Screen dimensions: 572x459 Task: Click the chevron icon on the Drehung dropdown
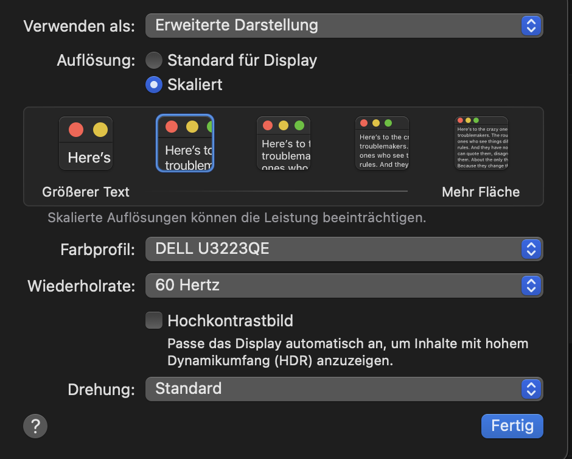tap(531, 389)
